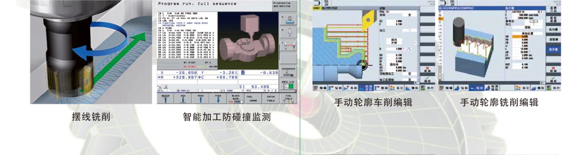Open the simulation softkey in milling editor
Screen dimensions: 580x155
pos(538,88)
